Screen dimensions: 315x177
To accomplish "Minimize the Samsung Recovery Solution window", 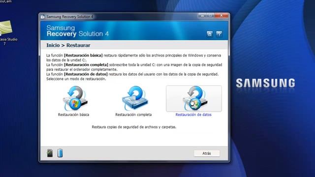I will [202, 15].
